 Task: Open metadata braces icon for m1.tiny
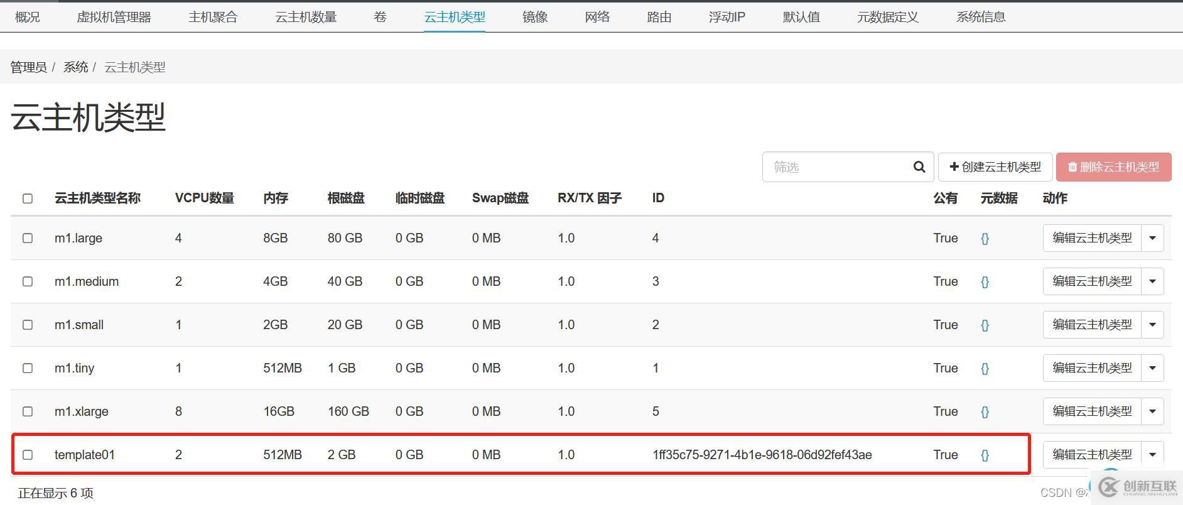coord(985,369)
